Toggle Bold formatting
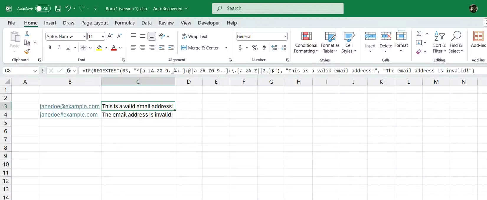This screenshot has width=487, height=200. coord(50,48)
